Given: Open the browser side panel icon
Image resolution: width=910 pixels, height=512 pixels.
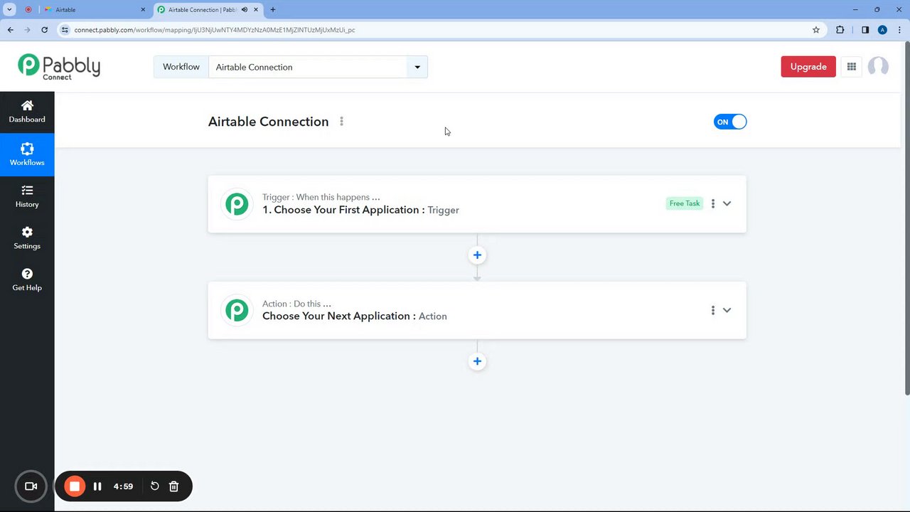Looking at the screenshot, I should [865, 30].
